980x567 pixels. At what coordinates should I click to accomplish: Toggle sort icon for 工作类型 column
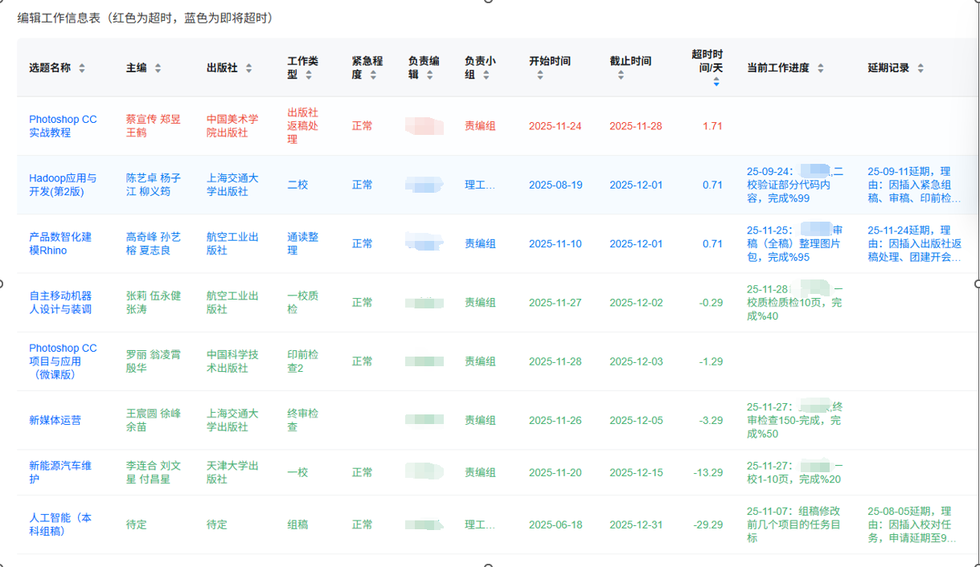coord(309,75)
